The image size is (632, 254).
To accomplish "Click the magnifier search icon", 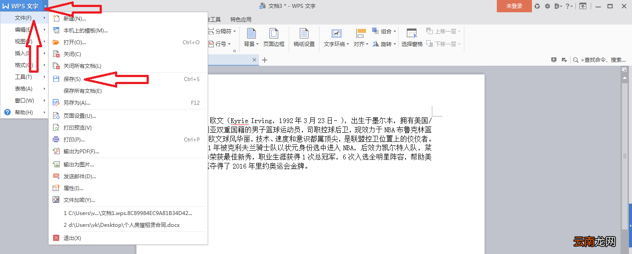I will (576, 60).
